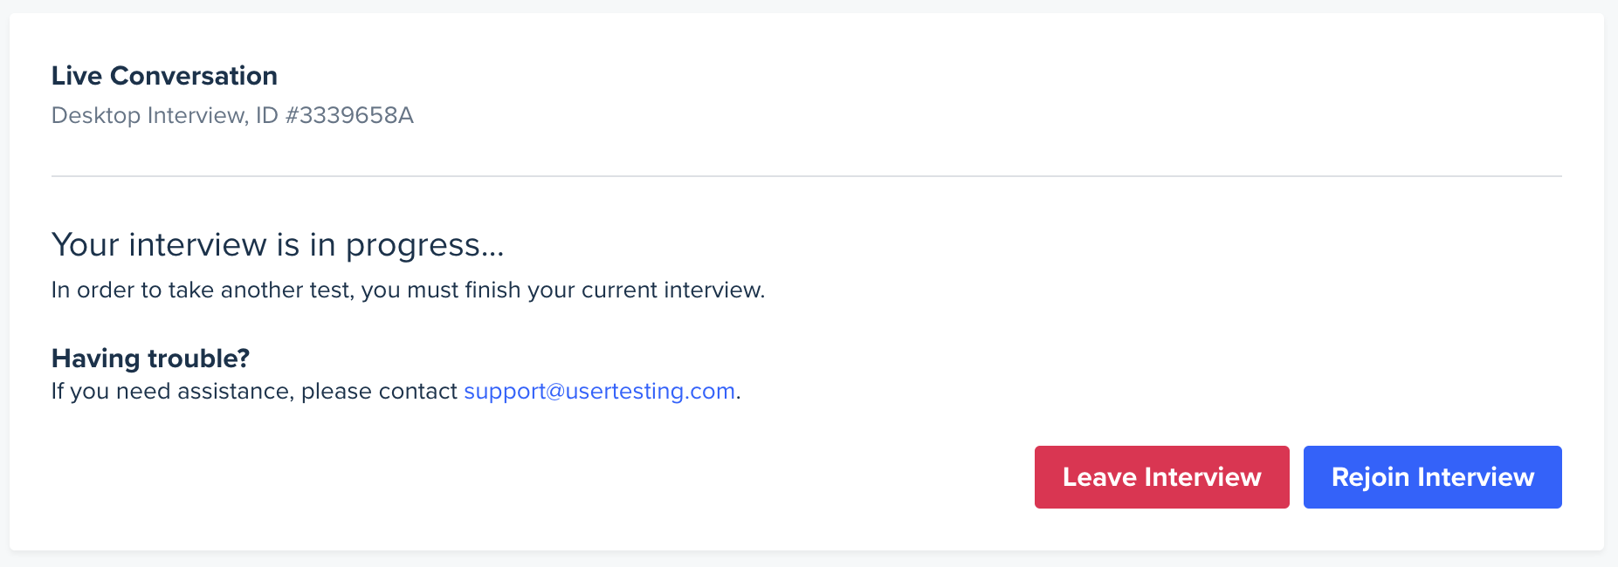Click the interview ID #3339658A
This screenshot has width=1618, height=567.
pyautogui.click(x=349, y=115)
